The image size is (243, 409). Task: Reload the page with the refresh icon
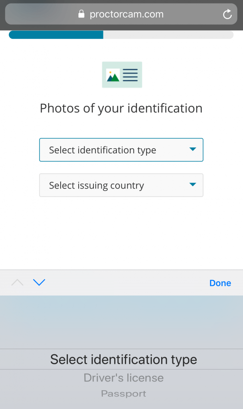click(227, 15)
